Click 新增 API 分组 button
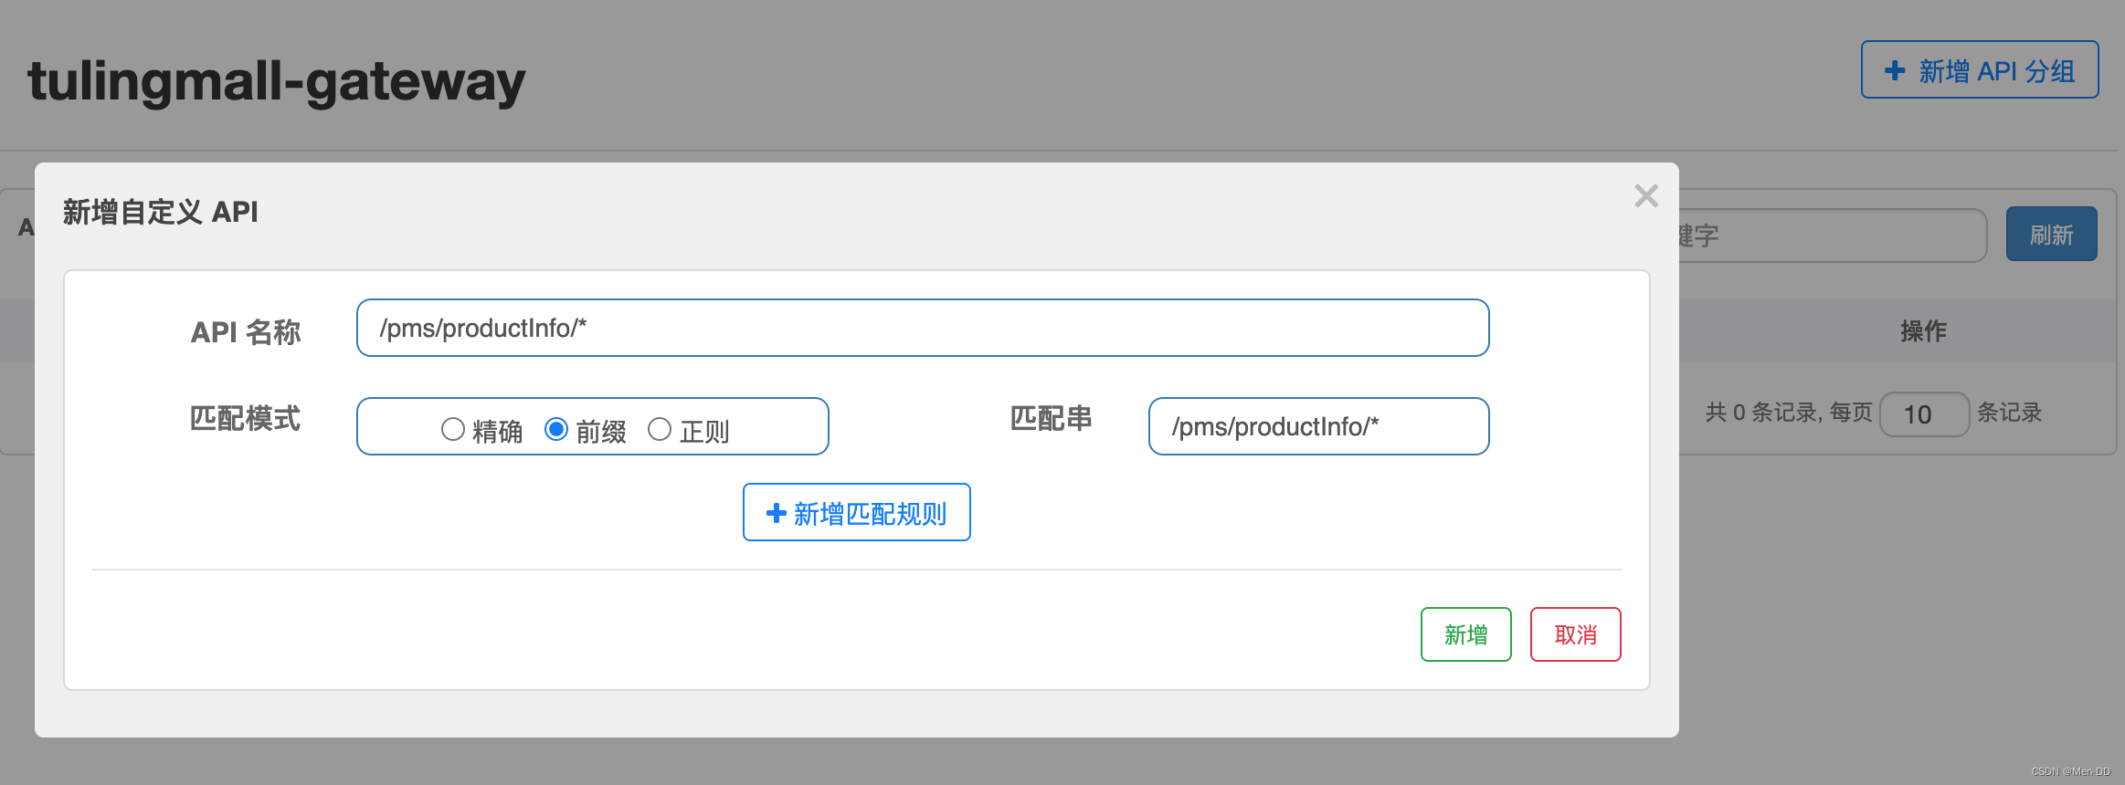 [1980, 69]
